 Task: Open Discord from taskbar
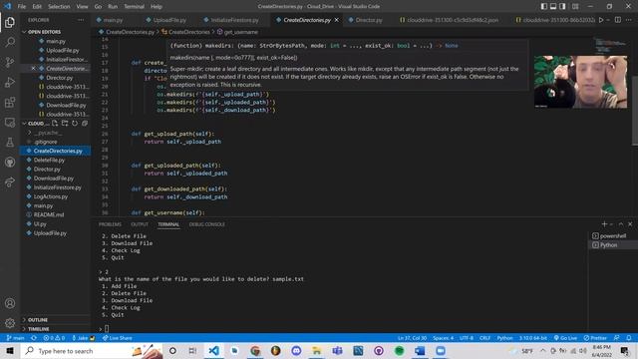296,350
